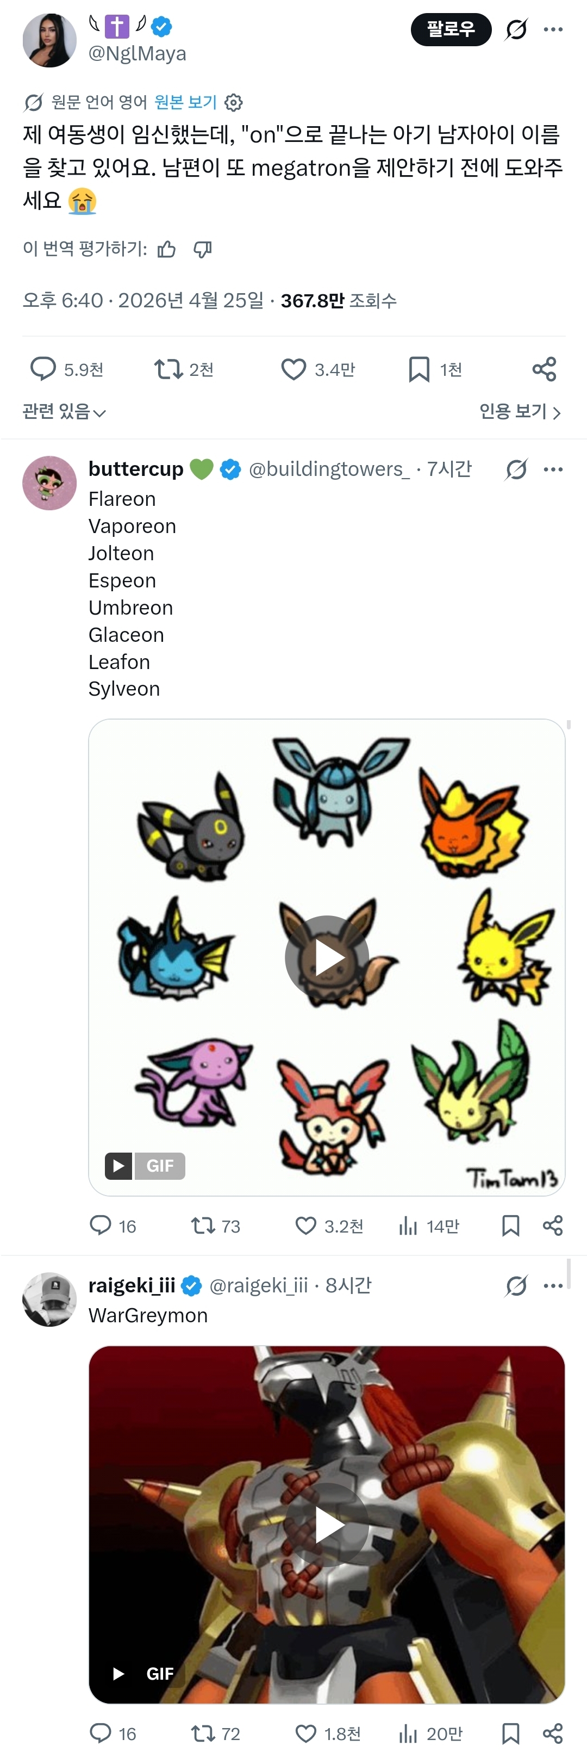Like the main tweet with 3.4만 hearts
The height and width of the screenshot is (1758, 587).
294,369
